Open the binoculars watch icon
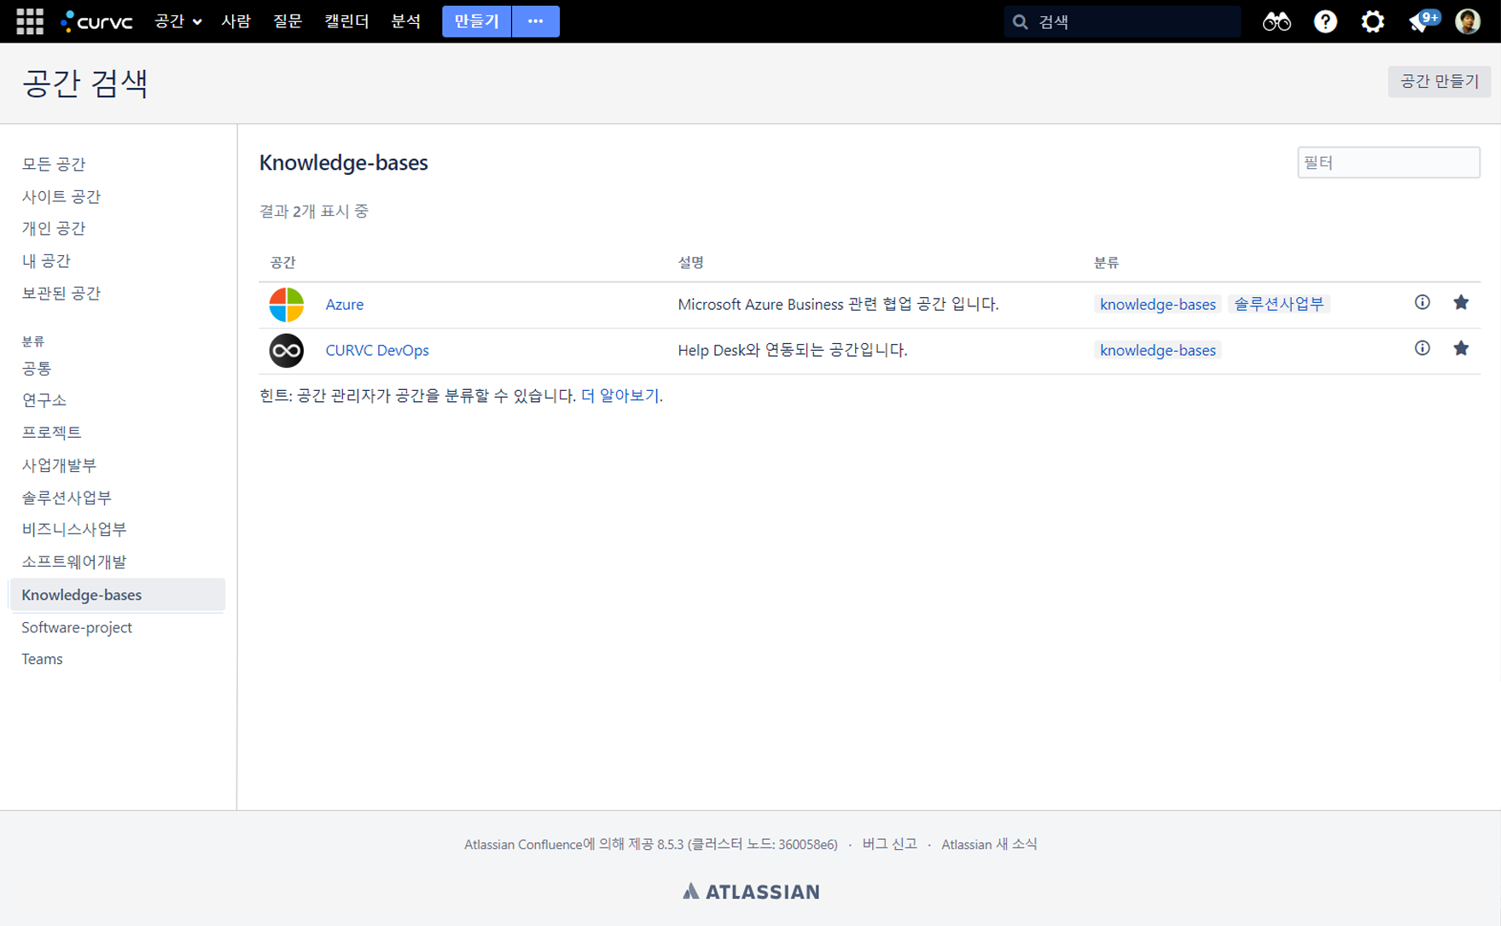Screen dimensions: 1501x926 (x=1276, y=21)
